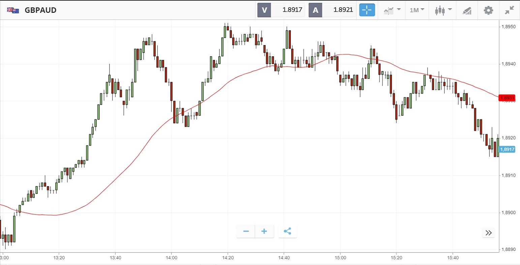Click the 1,8950 price axis label
The width and height of the screenshot is (520, 265).
click(508, 27)
